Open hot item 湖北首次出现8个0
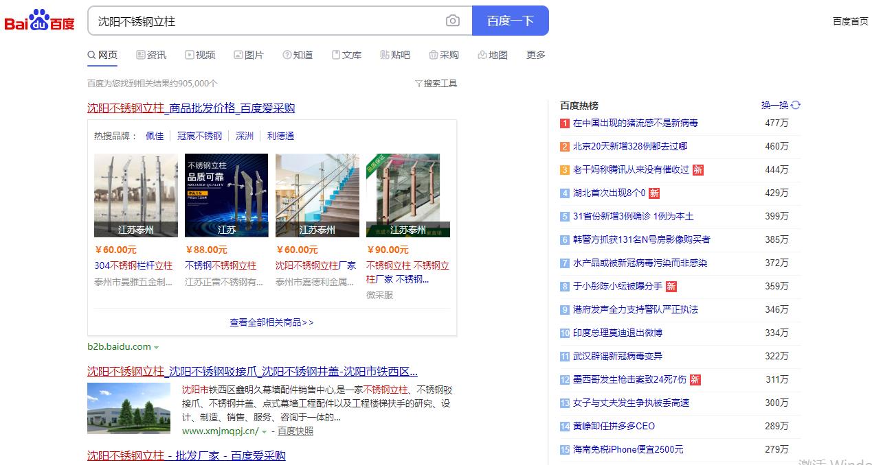 [609, 193]
